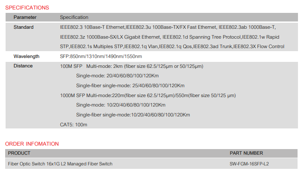Click the CAT5: 100m line

[74, 125]
